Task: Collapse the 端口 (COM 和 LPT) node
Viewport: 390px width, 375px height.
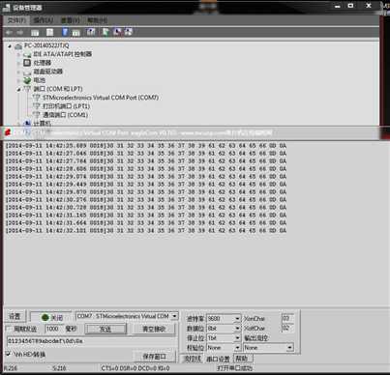Action: click(18, 89)
